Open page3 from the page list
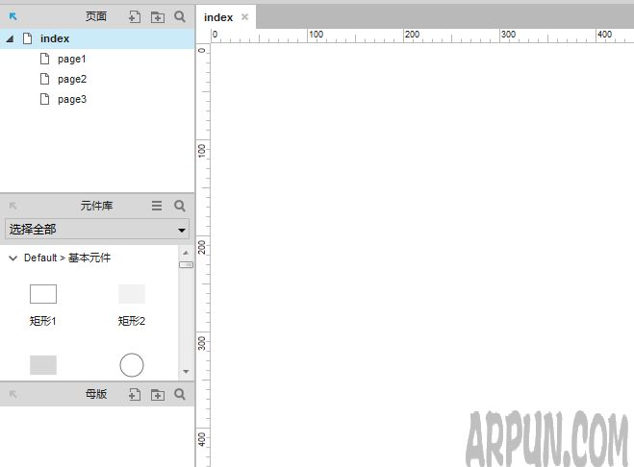Screen dimensions: 634x467 tap(71, 99)
